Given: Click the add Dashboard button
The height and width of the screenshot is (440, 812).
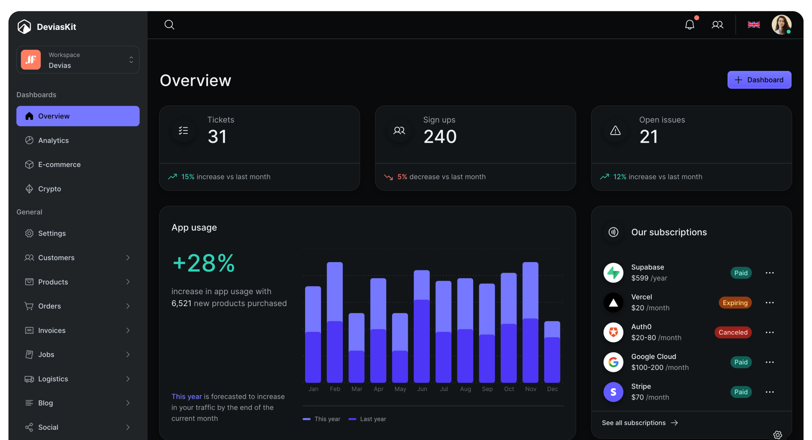Looking at the screenshot, I should (x=759, y=80).
